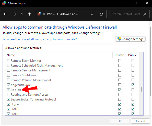Click the Allowed apps title bar icon
The height and width of the screenshot is (126, 152).
pos(4,3)
